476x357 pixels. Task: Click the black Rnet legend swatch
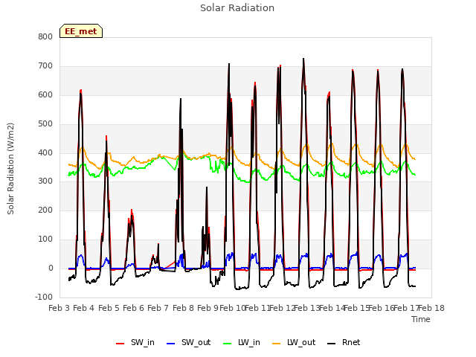332,344
